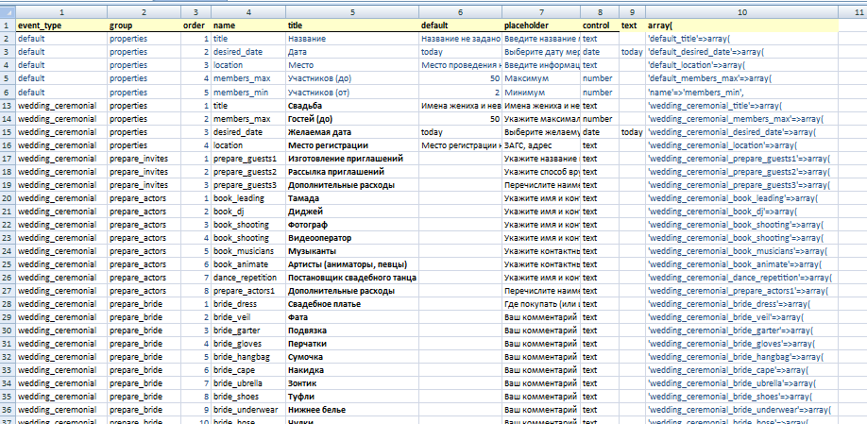Image resolution: width=867 pixels, height=424 pixels.
Task: Select the Тамада title cell
Action: pyautogui.click(x=352, y=198)
